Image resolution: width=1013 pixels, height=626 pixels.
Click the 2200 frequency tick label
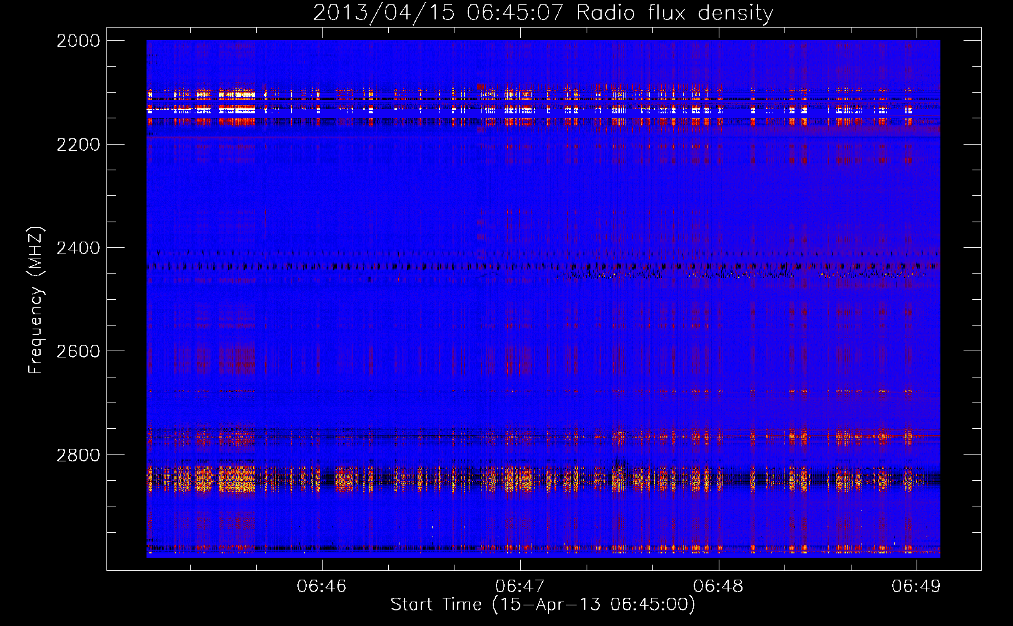point(78,145)
